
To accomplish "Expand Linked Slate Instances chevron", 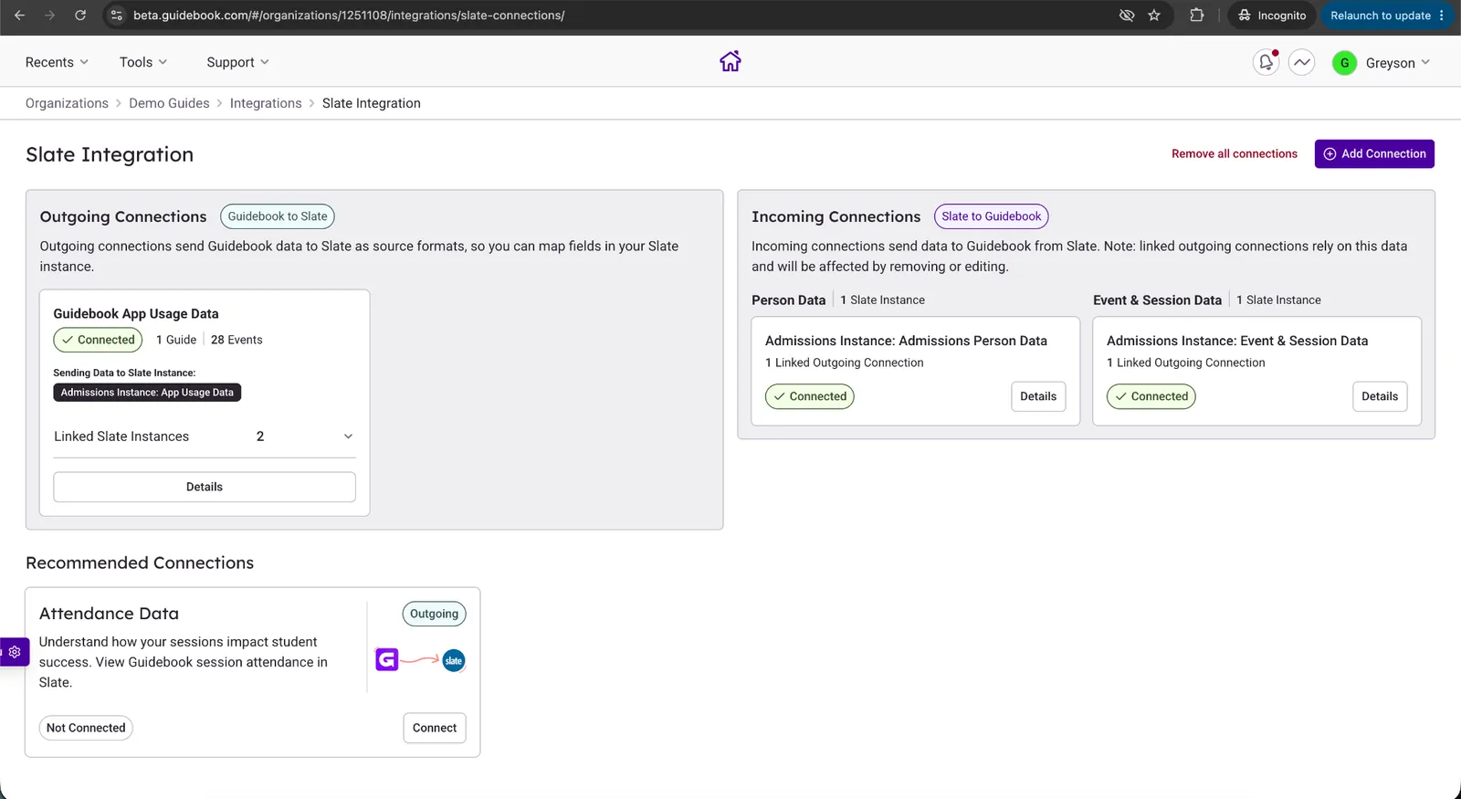I will [x=348, y=436].
